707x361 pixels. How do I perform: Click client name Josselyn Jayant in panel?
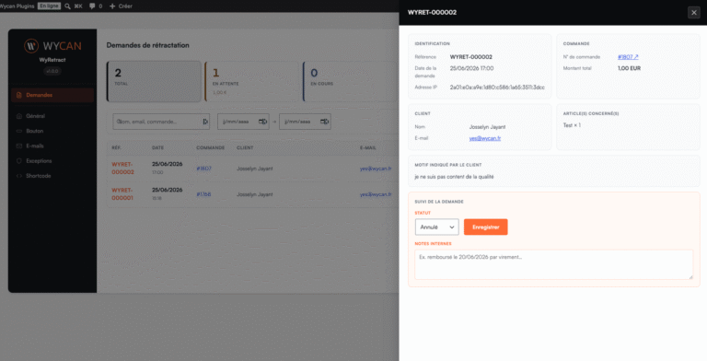coord(487,127)
